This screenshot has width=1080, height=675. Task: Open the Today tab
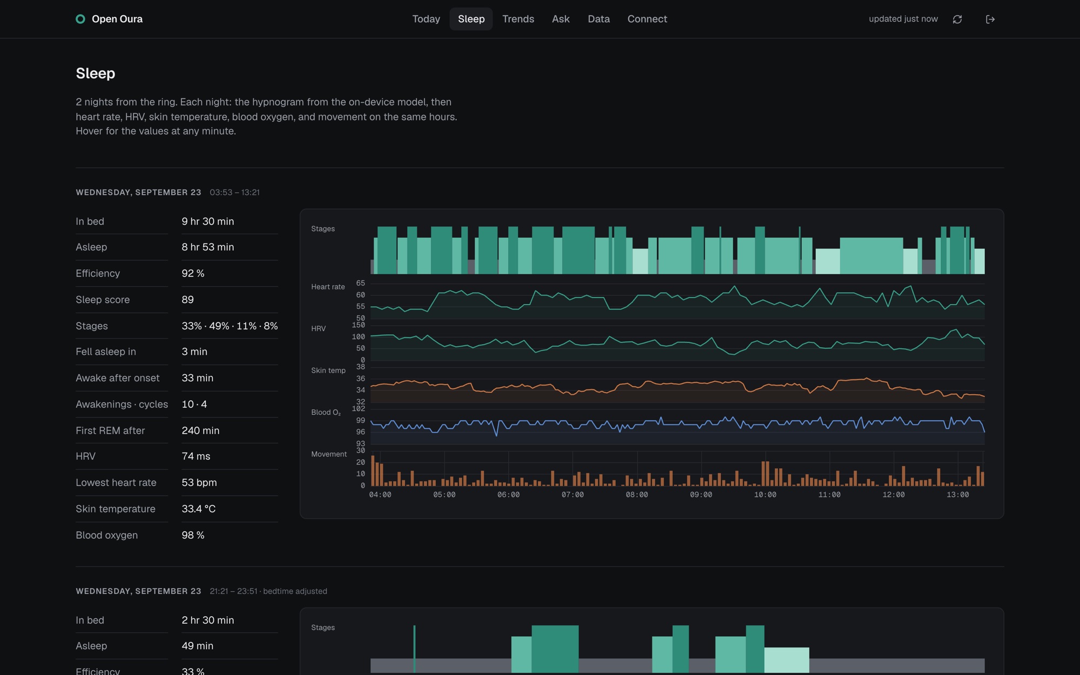(x=426, y=19)
